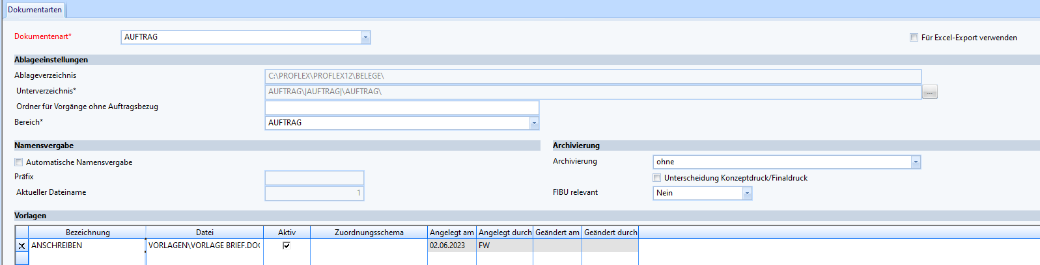Switch to the Dokumentarten tab

pos(35,10)
